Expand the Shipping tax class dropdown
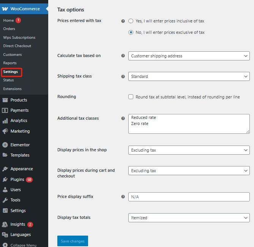 tap(189, 76)
